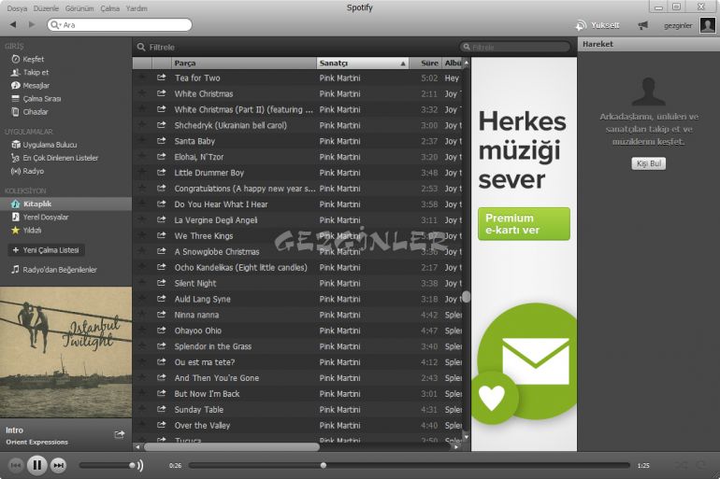Click the Ara search field
720x479 pixels.
pyautogui.click(x=120, y=25)
